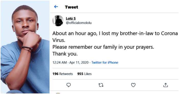Image resolution: width=179 pixels, height=94 pixels.
Task: View the 196 Retweets list
Action: click(63, 74)
